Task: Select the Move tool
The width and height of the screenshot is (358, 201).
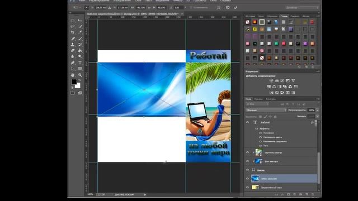Action: pos(79,21)
